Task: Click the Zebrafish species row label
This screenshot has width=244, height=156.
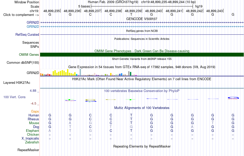Action: point(32,142)
